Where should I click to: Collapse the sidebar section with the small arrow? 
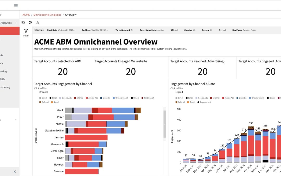point(16,120)
